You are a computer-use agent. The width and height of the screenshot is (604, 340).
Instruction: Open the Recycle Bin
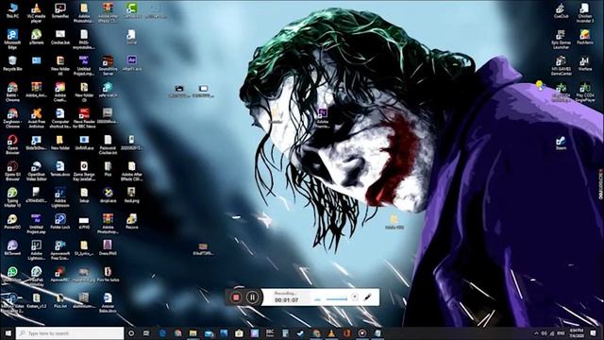(12, 63)
